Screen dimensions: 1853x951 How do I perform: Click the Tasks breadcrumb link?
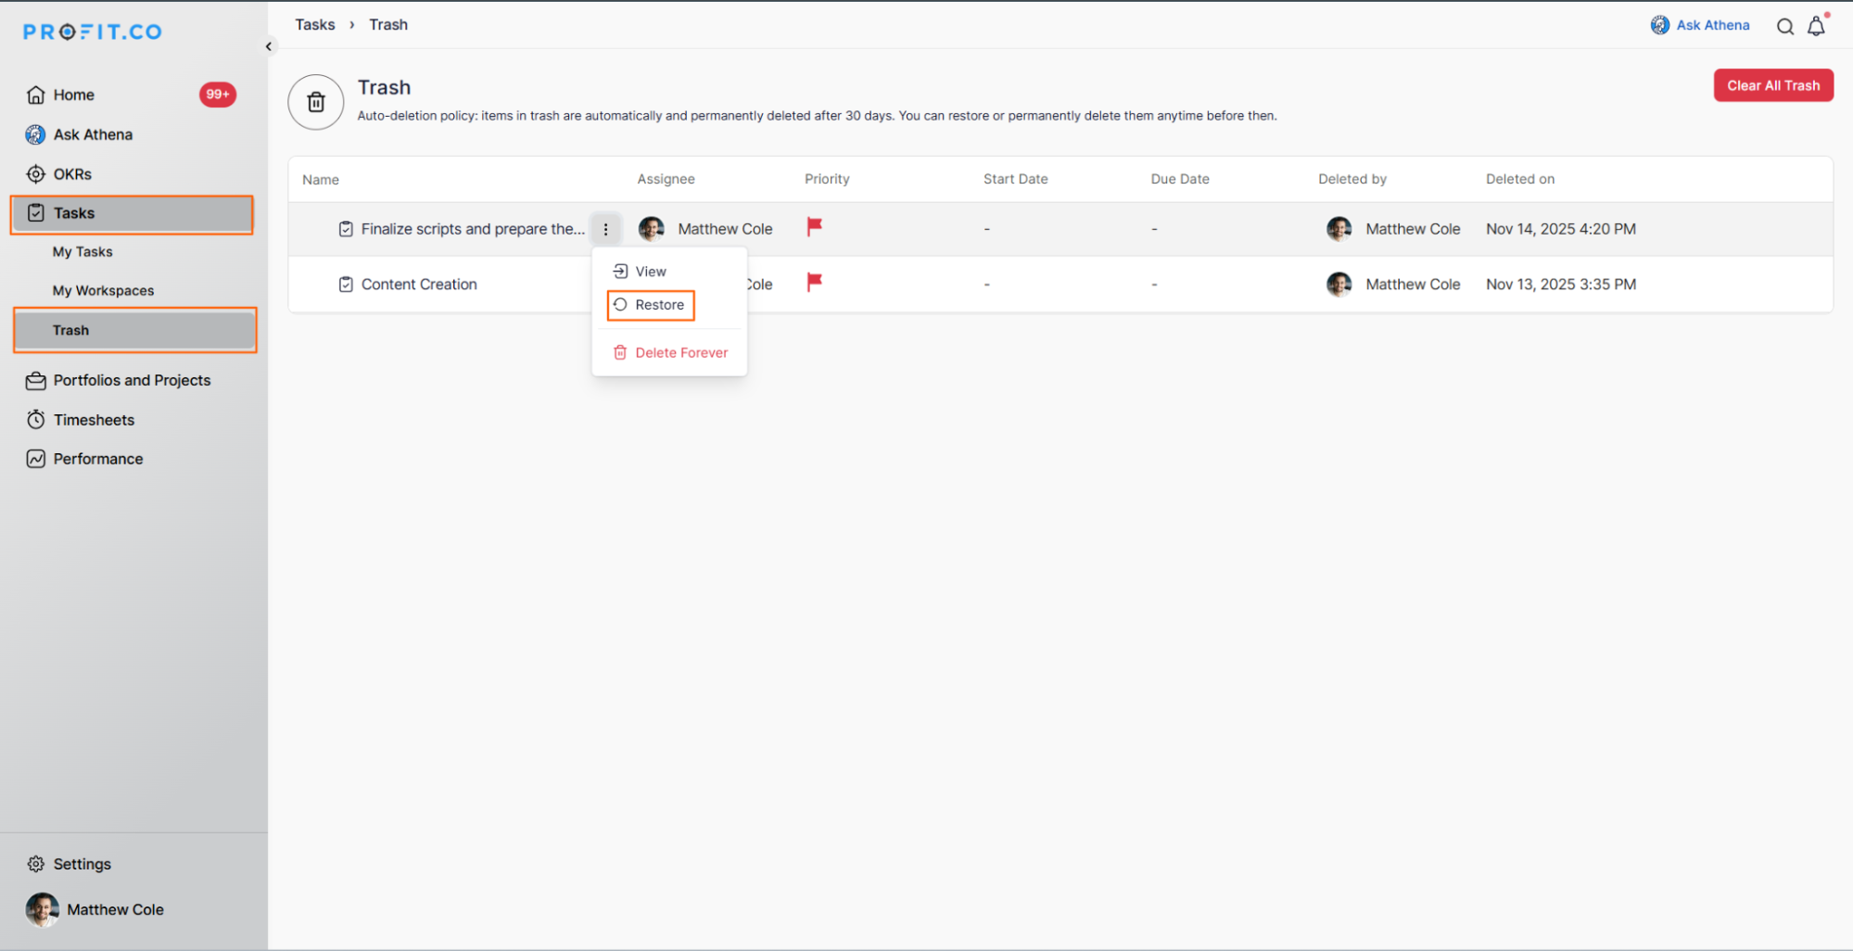(x=314, y=25)
